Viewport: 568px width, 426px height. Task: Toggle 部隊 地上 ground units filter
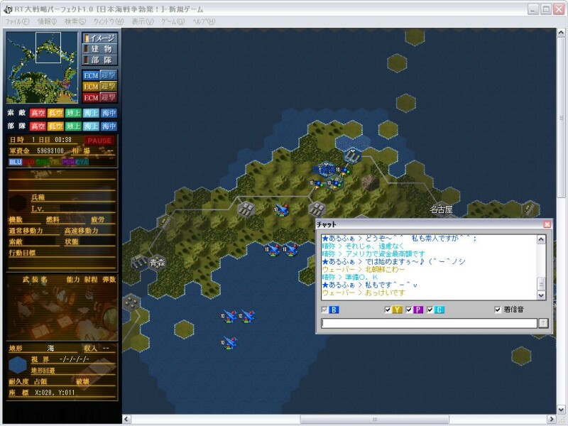coord(74,126)
